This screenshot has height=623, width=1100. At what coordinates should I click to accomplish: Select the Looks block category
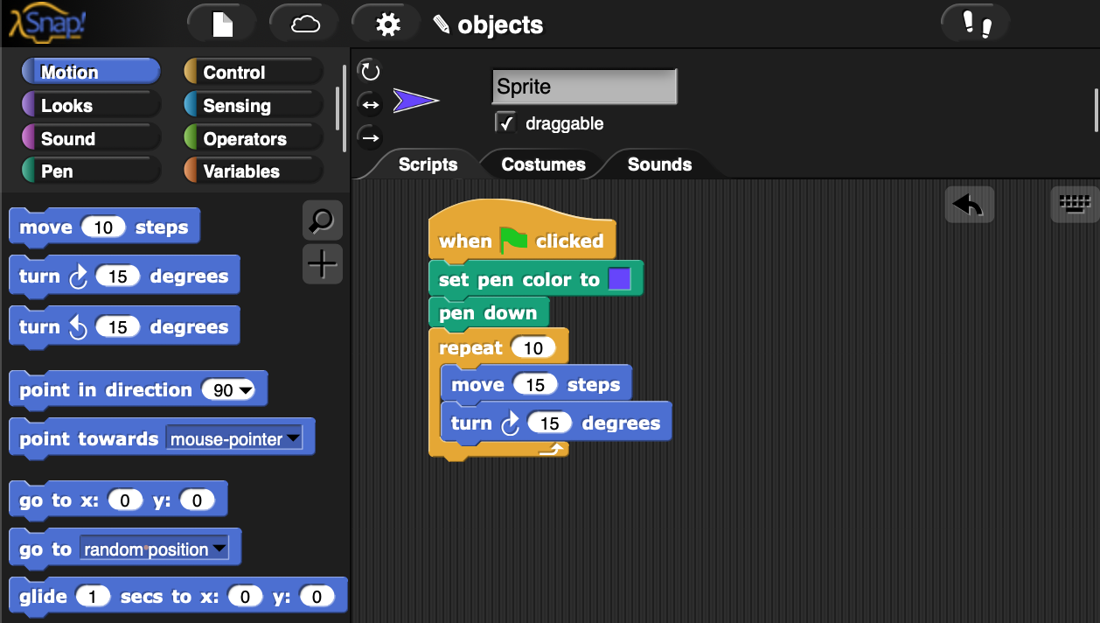[90, 106]
